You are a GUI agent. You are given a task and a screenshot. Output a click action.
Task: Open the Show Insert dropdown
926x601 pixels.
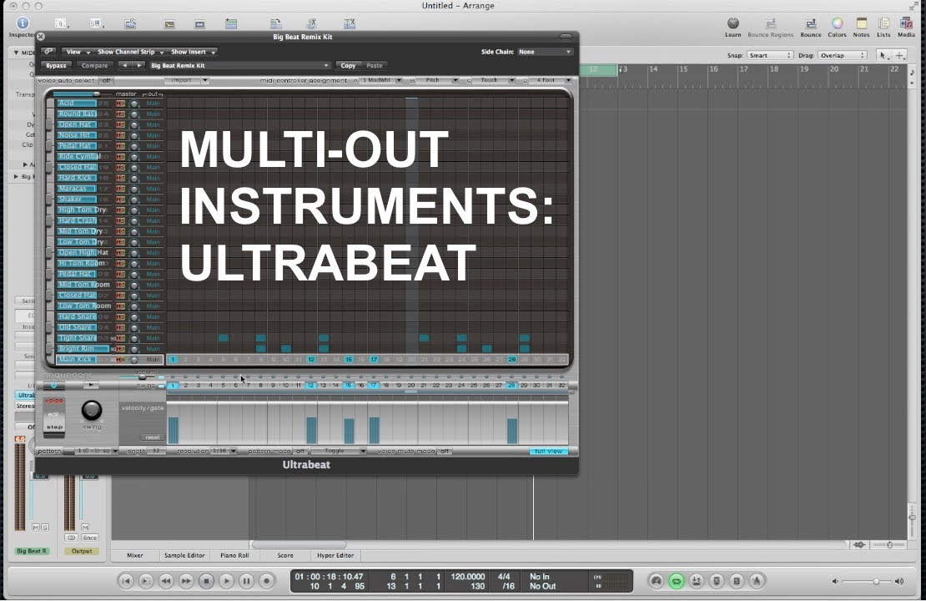[x=193, y=52]
